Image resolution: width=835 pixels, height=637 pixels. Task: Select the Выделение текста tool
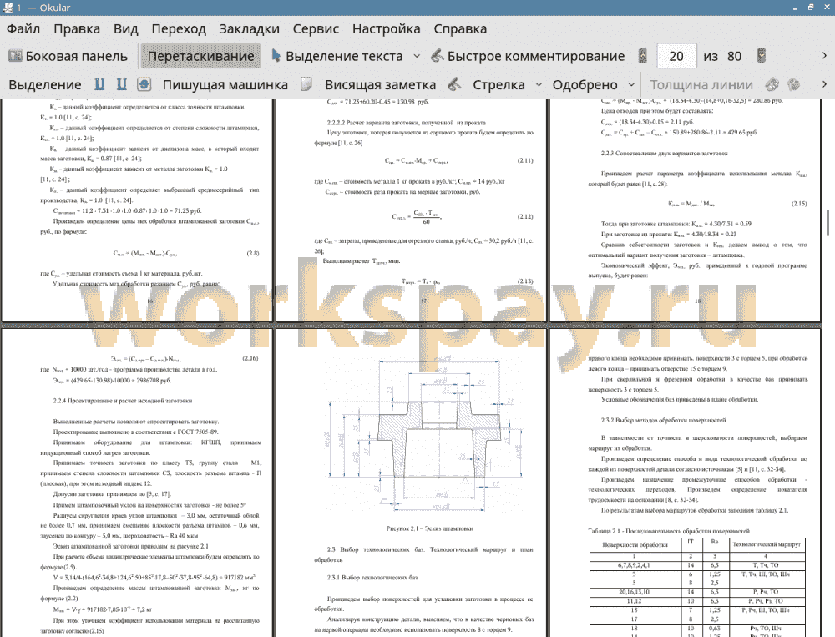(337, 56)
